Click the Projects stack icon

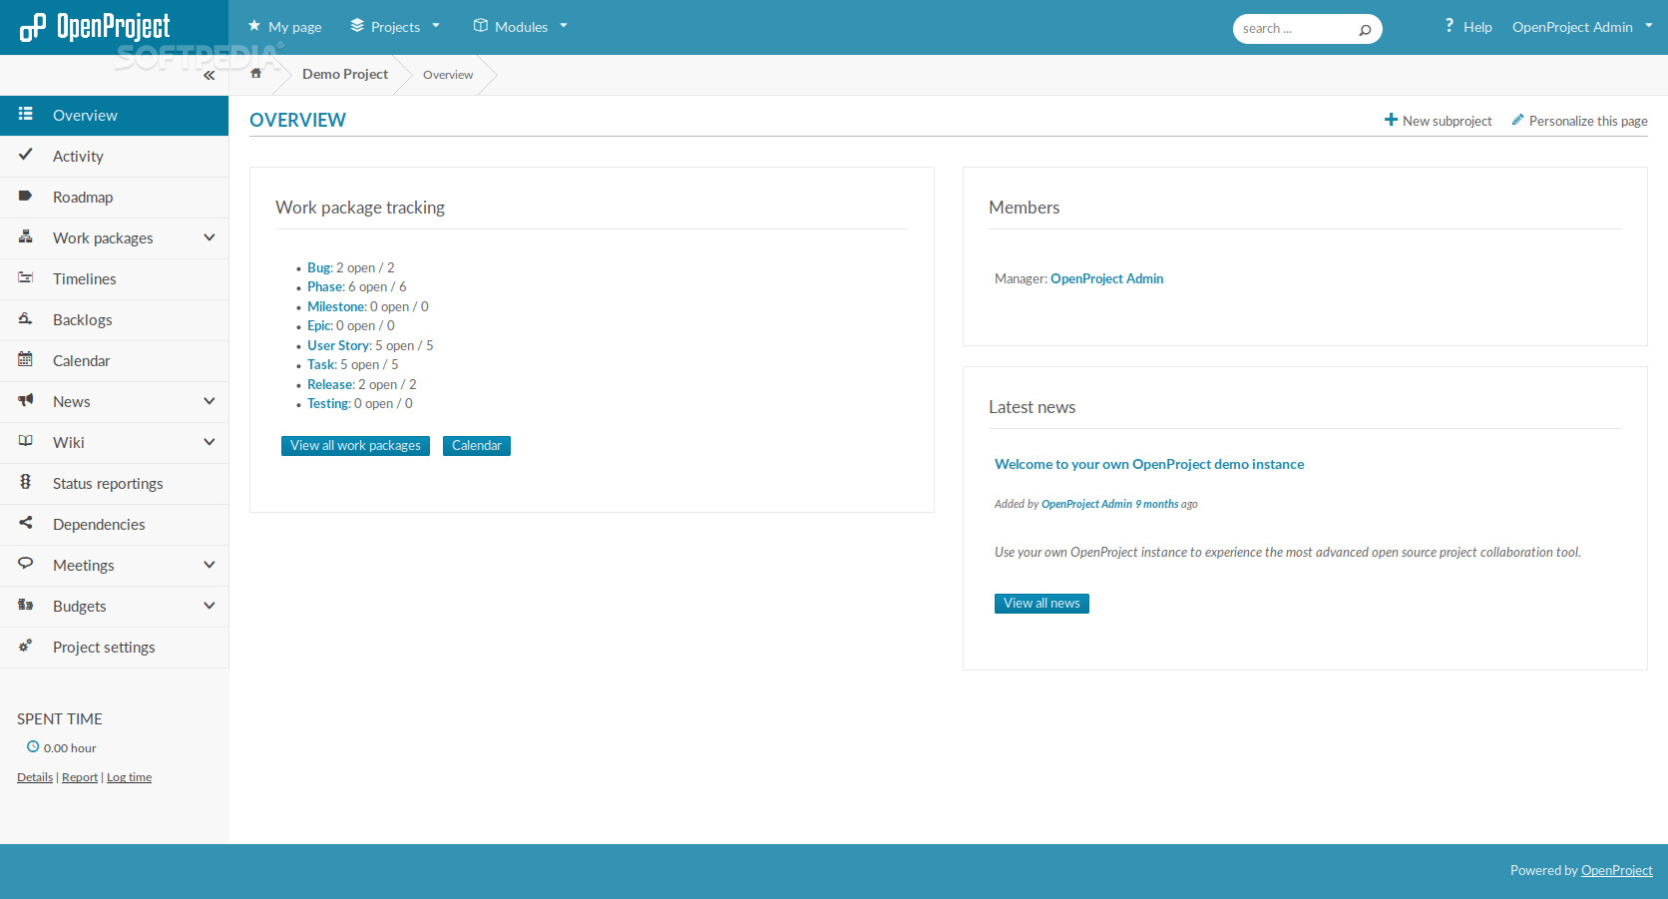pyautogui.click(x=357, y=26)
